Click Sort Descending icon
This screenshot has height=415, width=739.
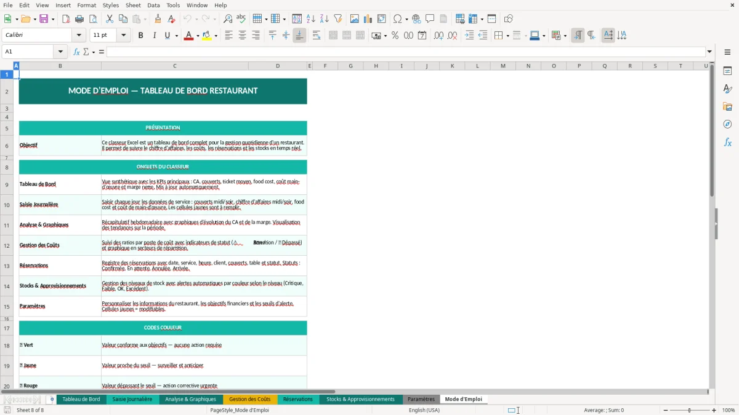pos(325,19)
